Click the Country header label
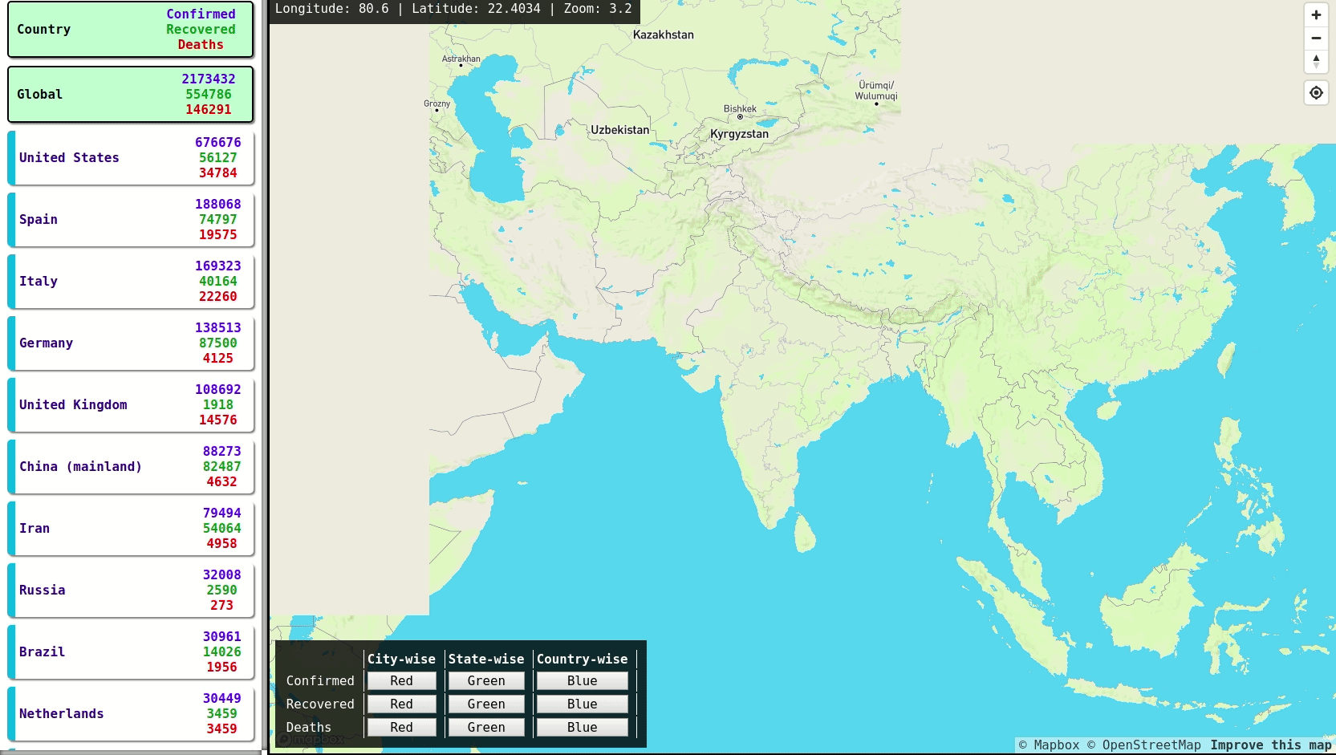The width and height of the screenshot is (1336, 755). (44, 30)
